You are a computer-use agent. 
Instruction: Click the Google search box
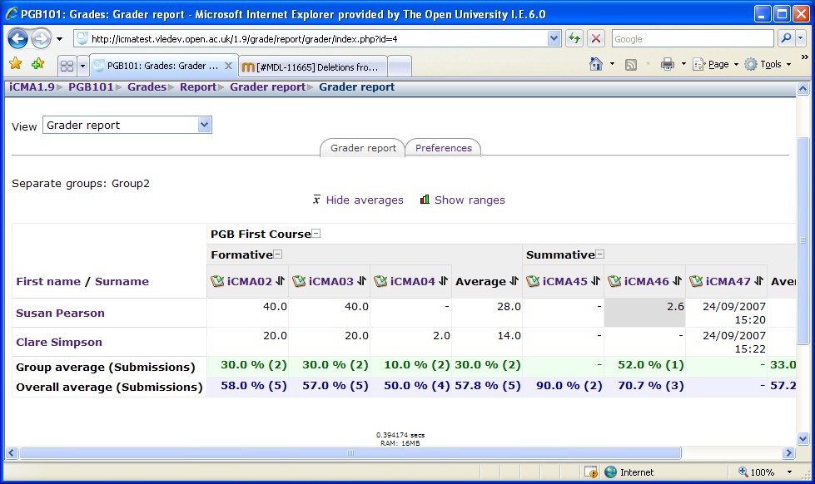point(693,38)
